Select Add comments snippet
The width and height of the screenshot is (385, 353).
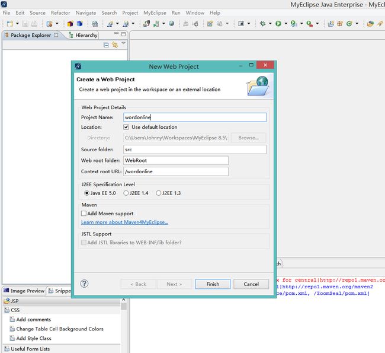tap(33, 319)
